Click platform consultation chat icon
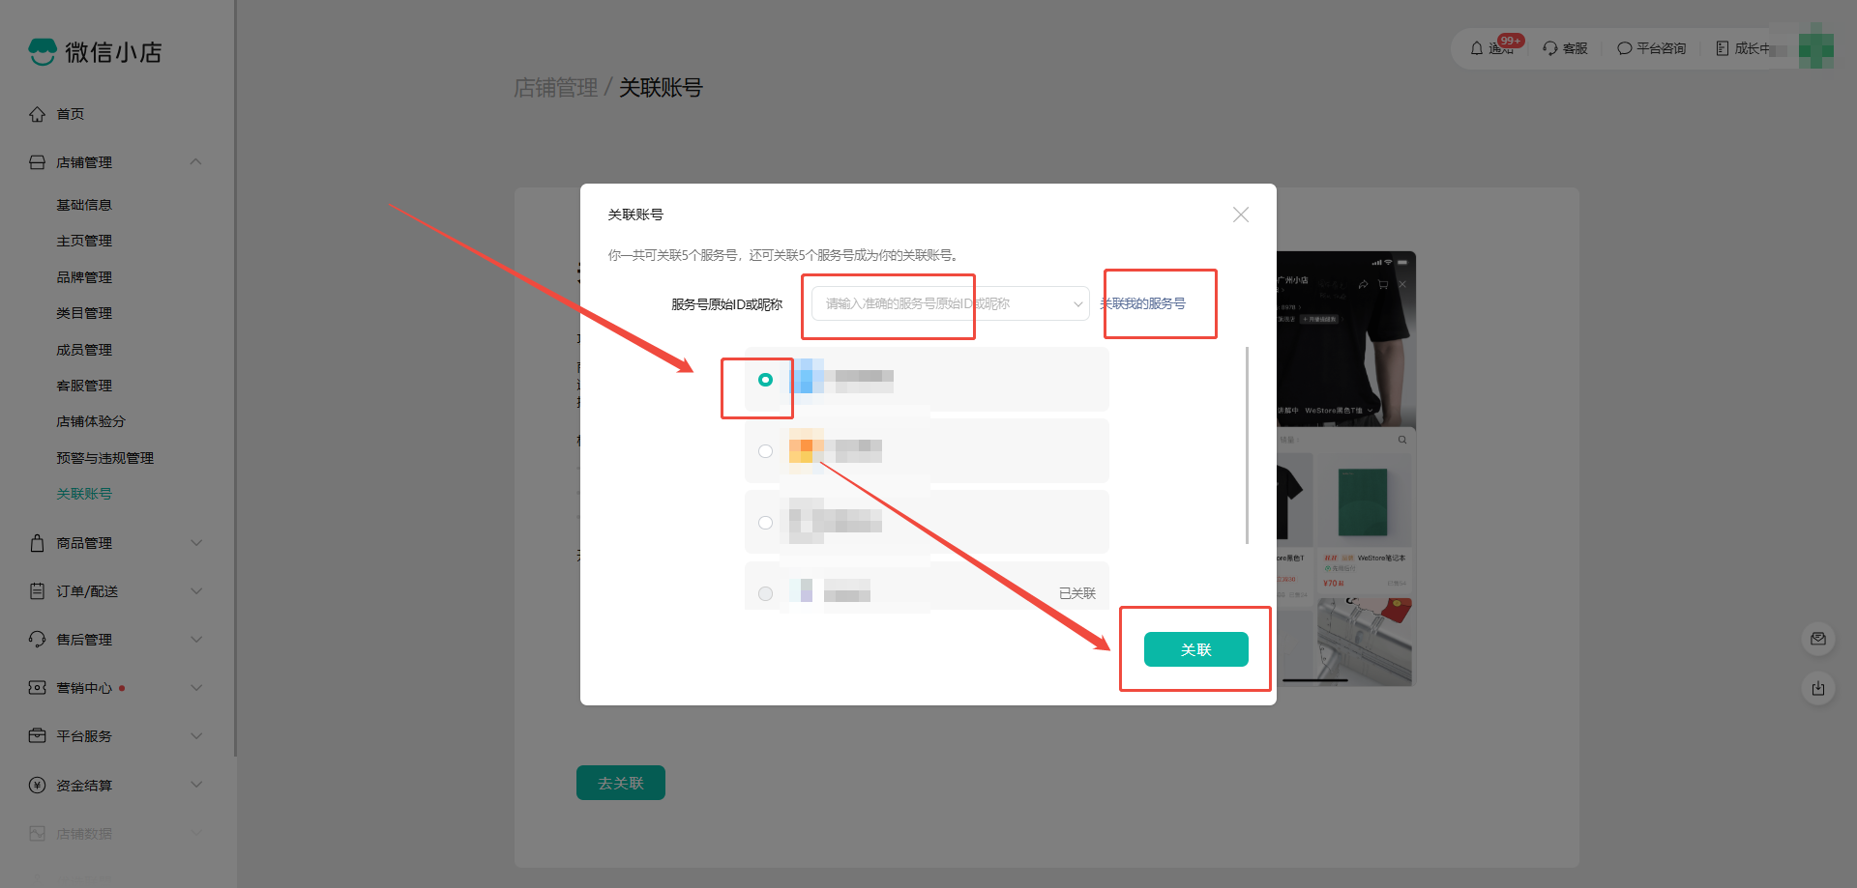The image size is (1857, 888). (x=1625, y=48)
